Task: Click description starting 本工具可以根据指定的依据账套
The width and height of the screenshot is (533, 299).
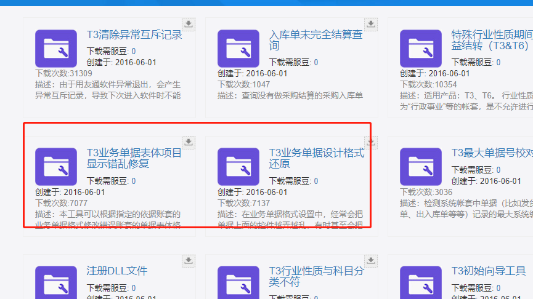Action: click(108, 219)
